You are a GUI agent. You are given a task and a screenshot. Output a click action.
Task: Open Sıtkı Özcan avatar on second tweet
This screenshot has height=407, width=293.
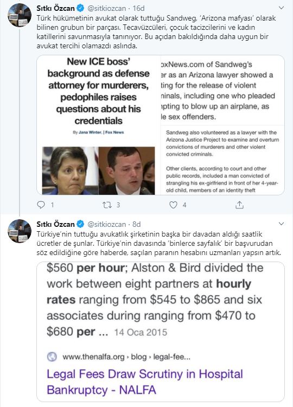pos(20,231)
